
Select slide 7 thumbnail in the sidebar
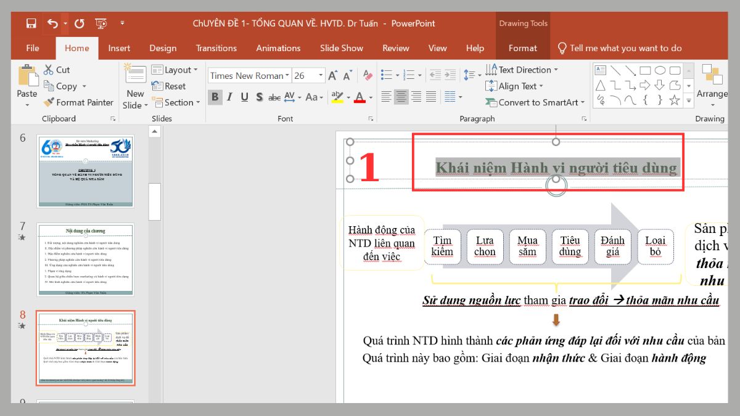point(86,260)
